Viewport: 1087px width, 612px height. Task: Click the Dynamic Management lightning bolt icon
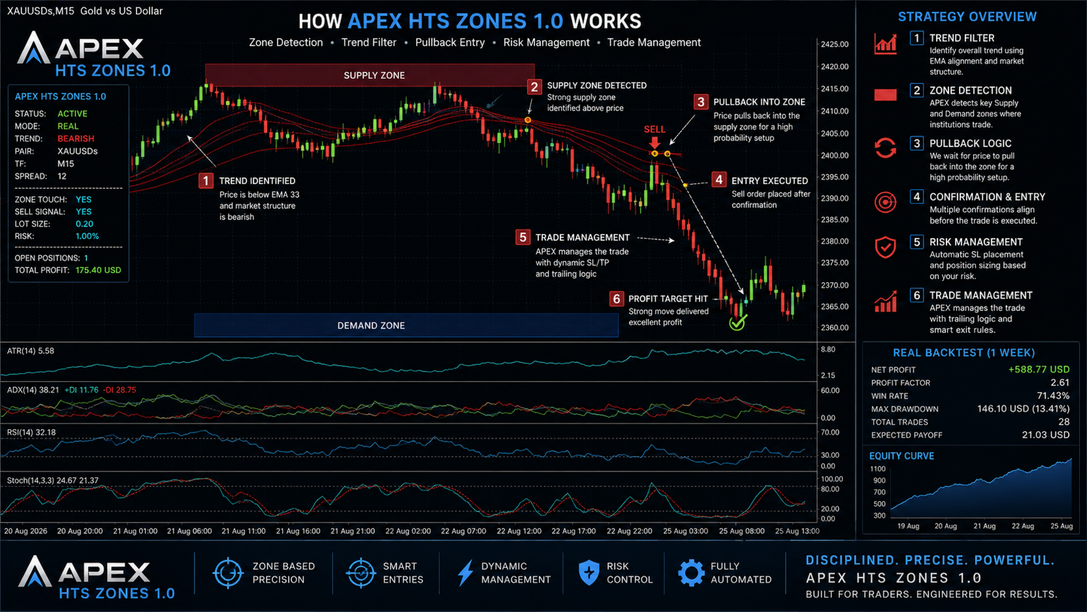[465, 573]
